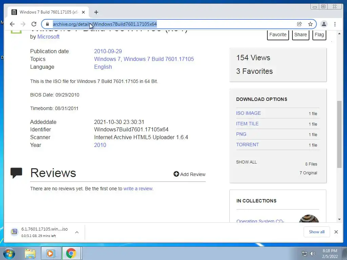Click the Identifier value Windows7Build7601.17105x64
347x260 pixels.
(x=131, y=130)
